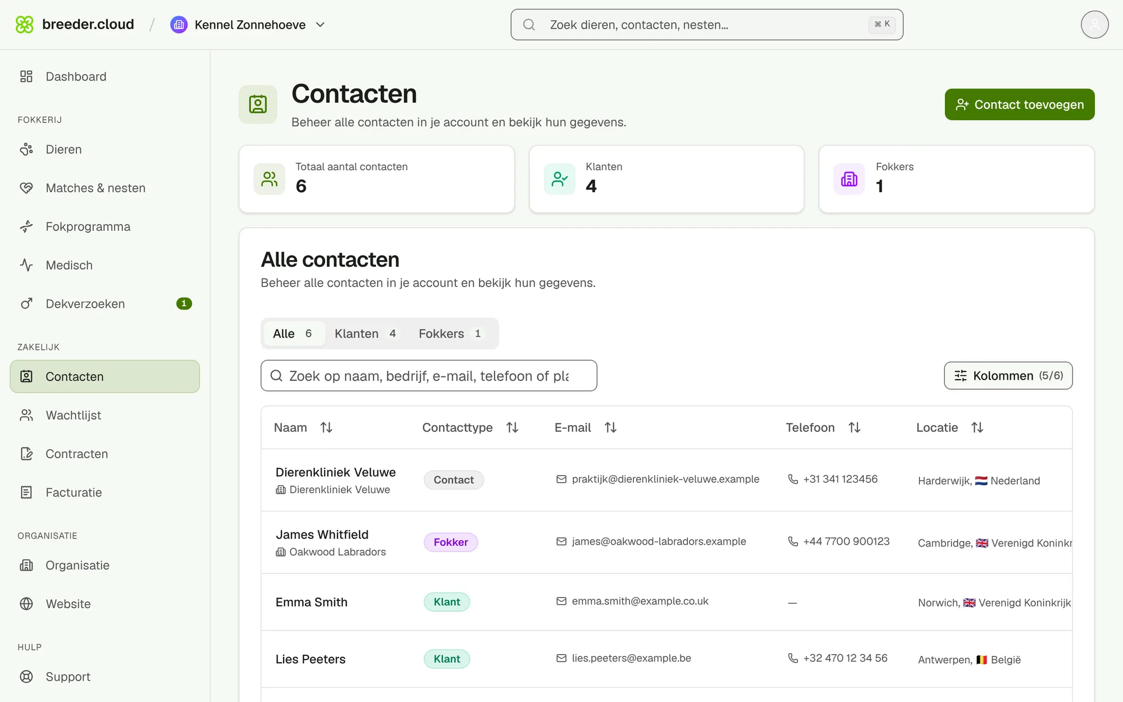Click the Matches & nesten heart icon
The height and width of the screenshot is (702, 1123).
[x=26, y=188]
